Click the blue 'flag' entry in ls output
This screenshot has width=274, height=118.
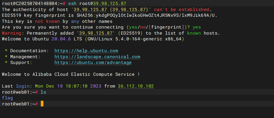[x=7, y=98]
